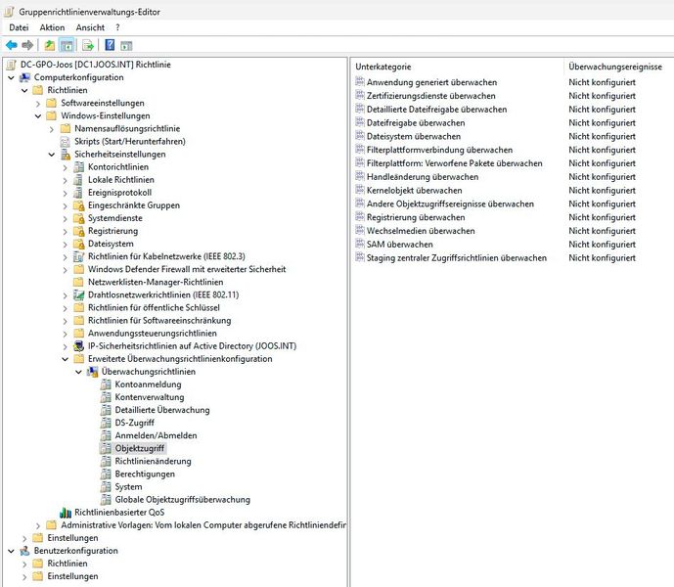
Task: Select the Anwendungssteuerungsrichtlinien tree item
Action: tap(153, 334)
